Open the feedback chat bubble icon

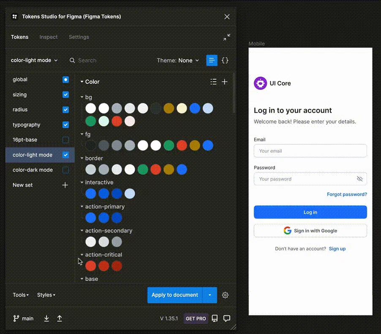coord(226,318)
